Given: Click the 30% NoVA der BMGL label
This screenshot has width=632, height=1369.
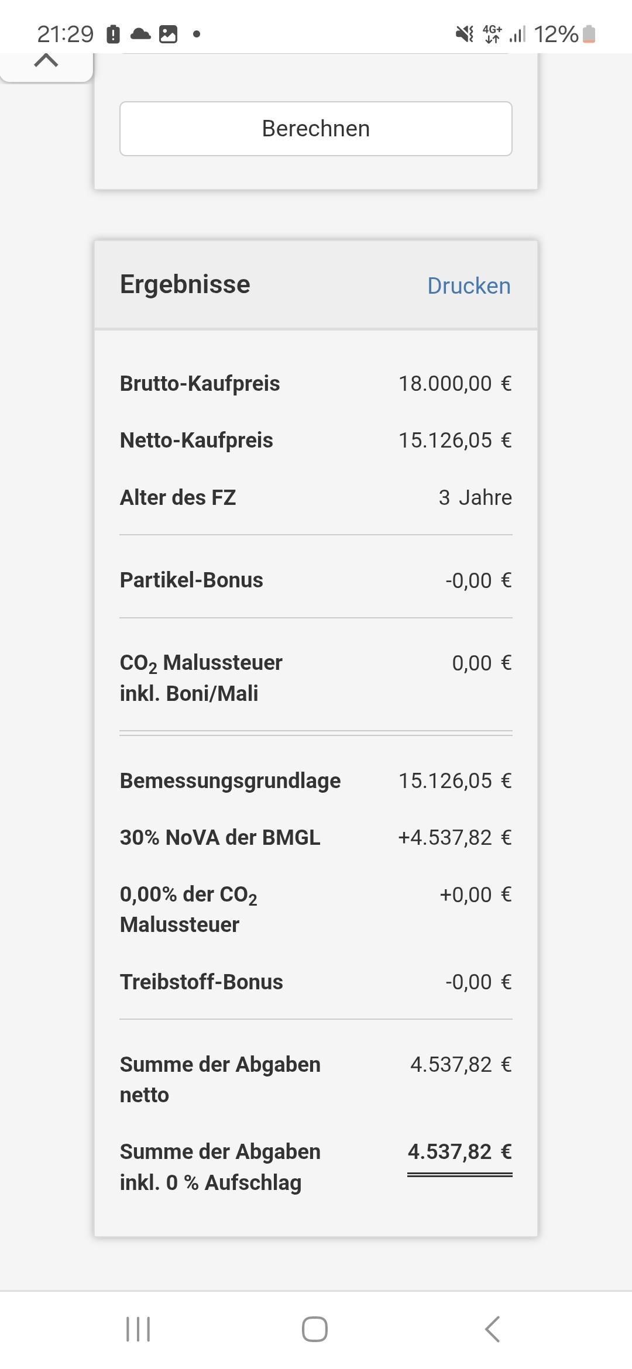Looking at the screenshot, I should click(220, 837).
